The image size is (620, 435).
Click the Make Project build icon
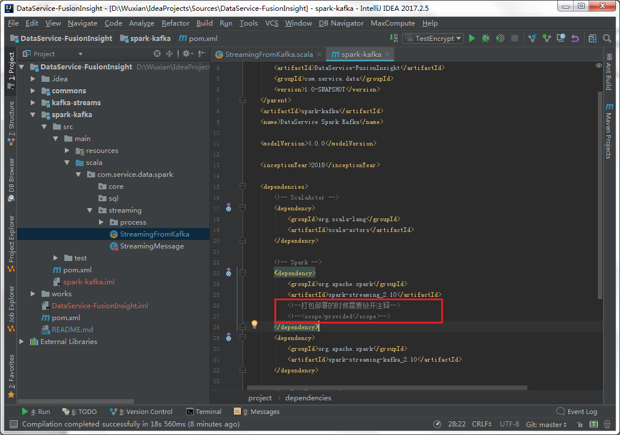point(394,38)
